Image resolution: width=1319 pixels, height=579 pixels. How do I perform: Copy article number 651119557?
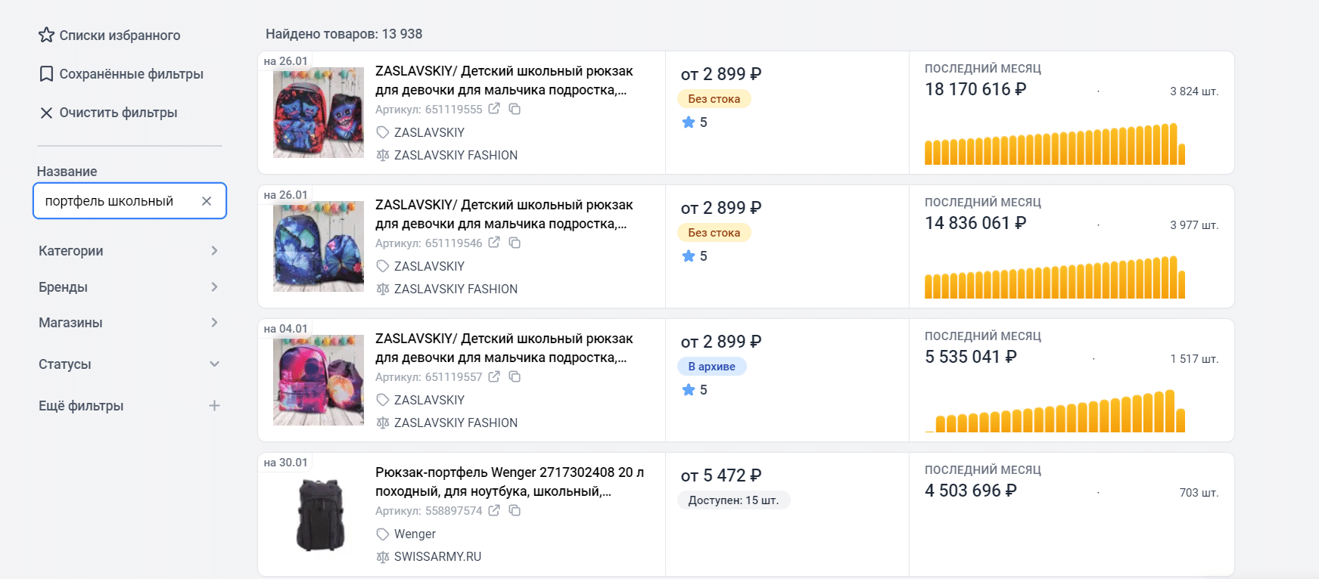[x=515, y=376]
